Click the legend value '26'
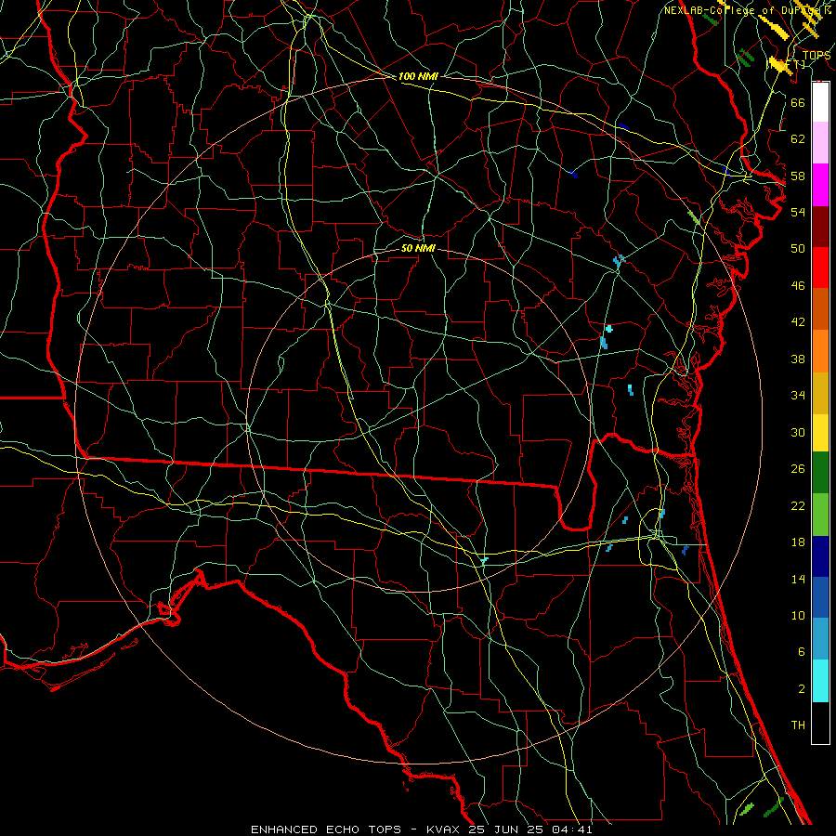This screenshot has width=836, height=836. point(798,469)
